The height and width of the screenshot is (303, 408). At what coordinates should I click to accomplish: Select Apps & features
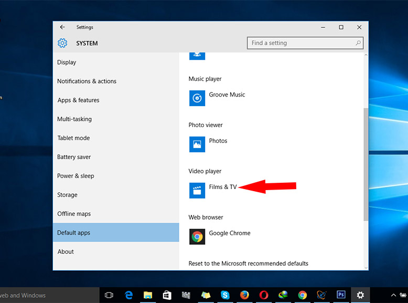[x=116, y=100]
